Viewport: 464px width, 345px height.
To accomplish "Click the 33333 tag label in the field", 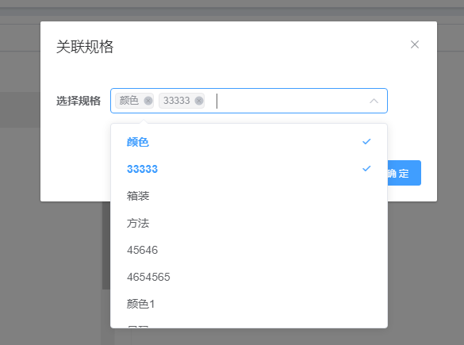I will 177,101.
